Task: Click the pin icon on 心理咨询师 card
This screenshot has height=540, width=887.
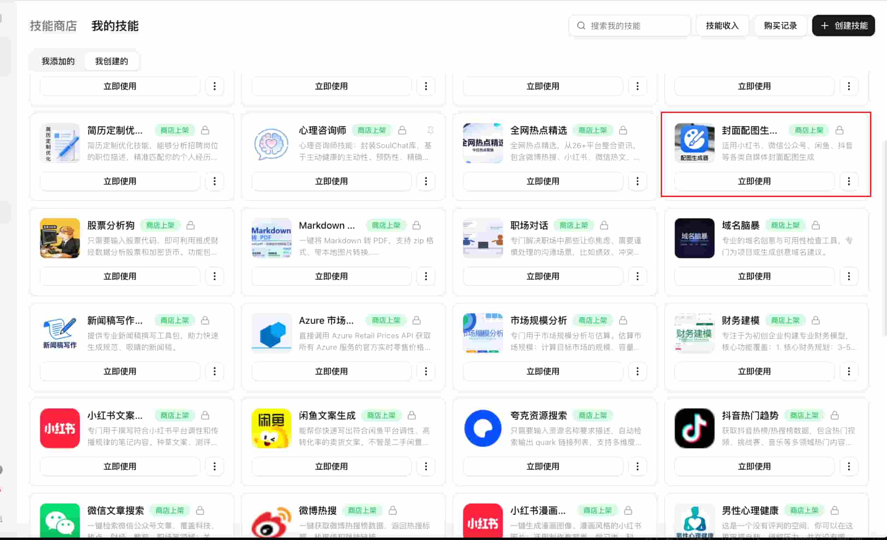Action: pos(430,130)
